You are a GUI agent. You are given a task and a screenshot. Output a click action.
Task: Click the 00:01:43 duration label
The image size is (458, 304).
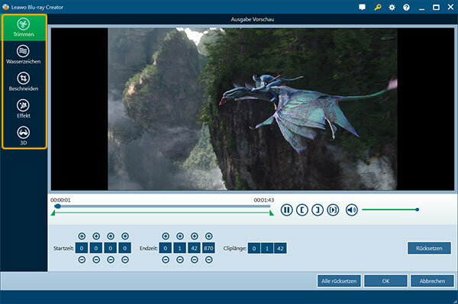[264, 200]
